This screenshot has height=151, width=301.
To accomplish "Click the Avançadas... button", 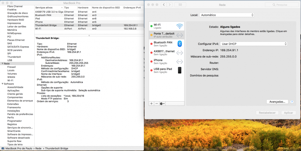I will [x=277, y=102].
